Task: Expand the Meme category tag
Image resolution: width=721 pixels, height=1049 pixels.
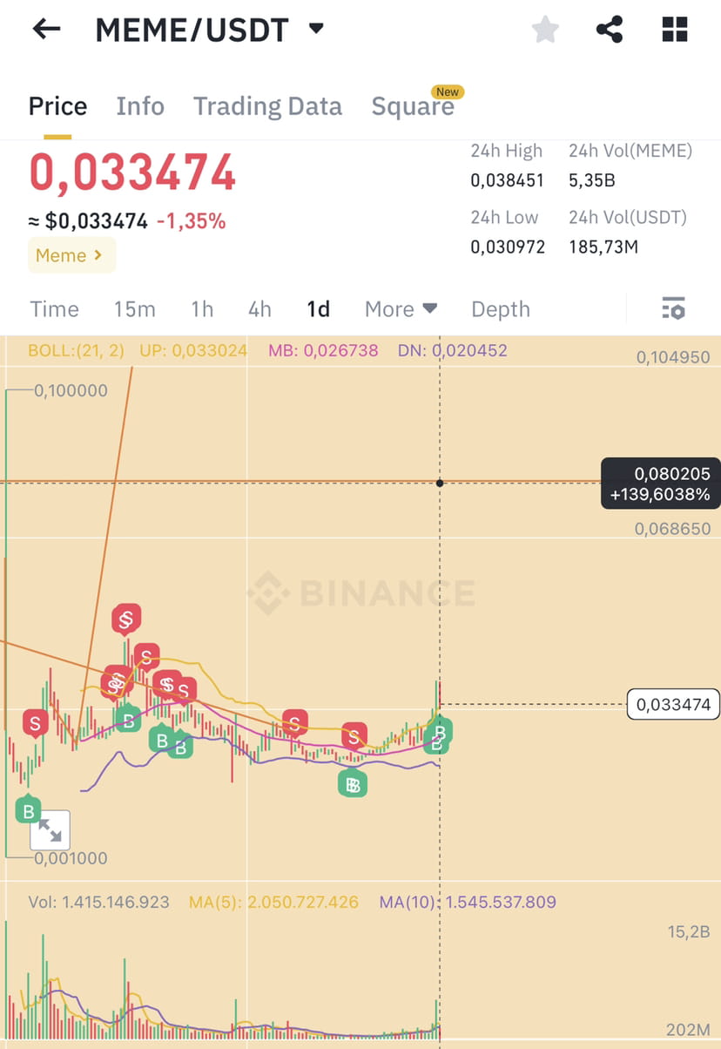Action: [71, 254]
